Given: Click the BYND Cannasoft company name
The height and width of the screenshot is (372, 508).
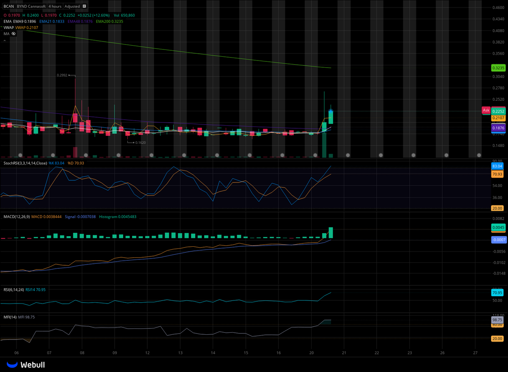Looking at the screenshot, I should (31, 7).
